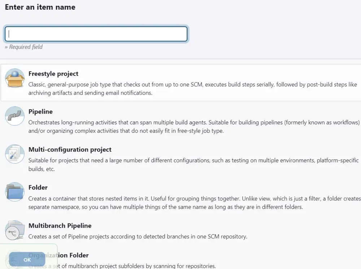
Task: Choose the Folder item type title
Action: click(x=38, y=187)
